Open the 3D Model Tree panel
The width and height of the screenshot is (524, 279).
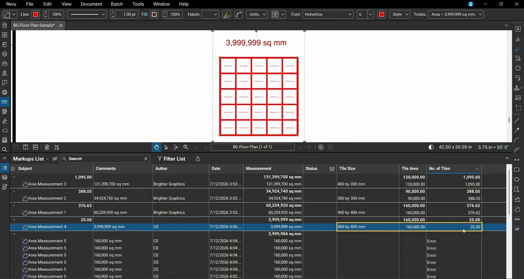[x=5, y=177]
